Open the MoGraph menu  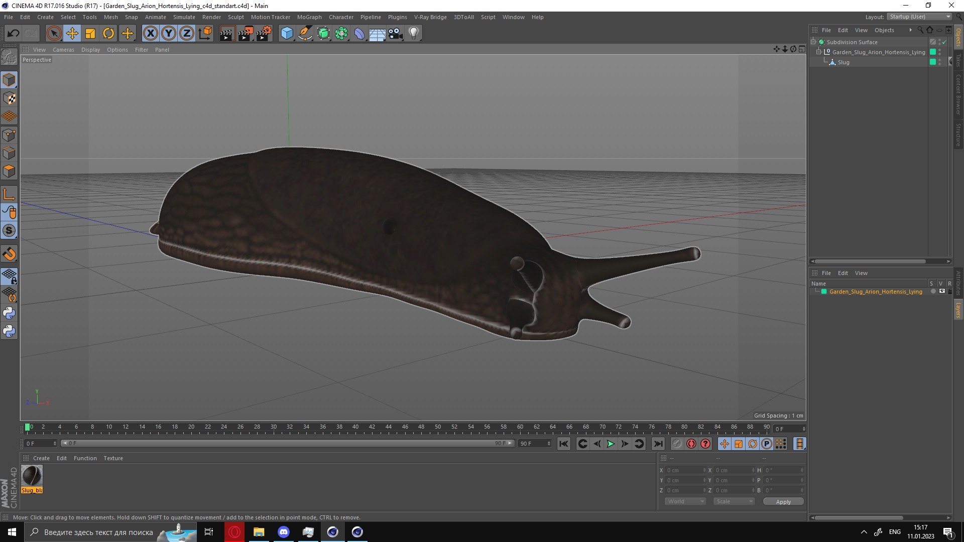click(309, 17)
